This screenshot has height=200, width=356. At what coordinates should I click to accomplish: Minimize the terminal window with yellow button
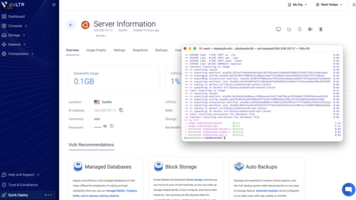[190, 48]
